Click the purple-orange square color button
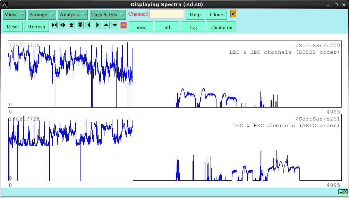The width and height of the screenshot is (349, 198). 124,25
